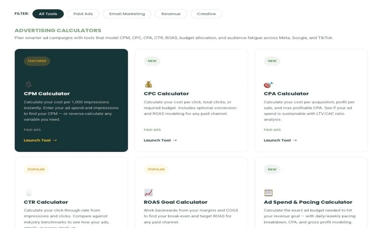Click the POPULAR badge on the CTR Calculator card
Viewport: 382px width, 228px height.
tap(36, 169)
